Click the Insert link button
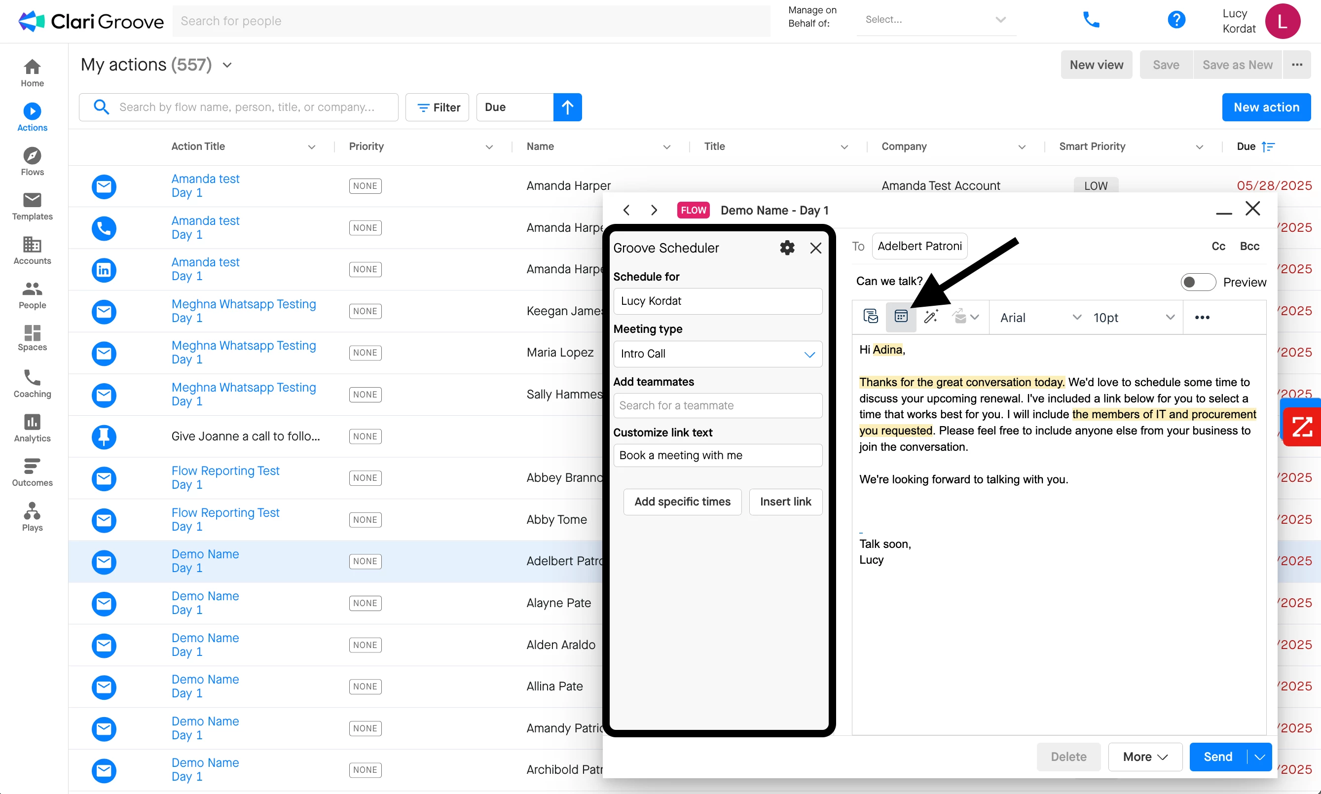The height and width of the screenshot is (794, 1321). coord(785,502)
